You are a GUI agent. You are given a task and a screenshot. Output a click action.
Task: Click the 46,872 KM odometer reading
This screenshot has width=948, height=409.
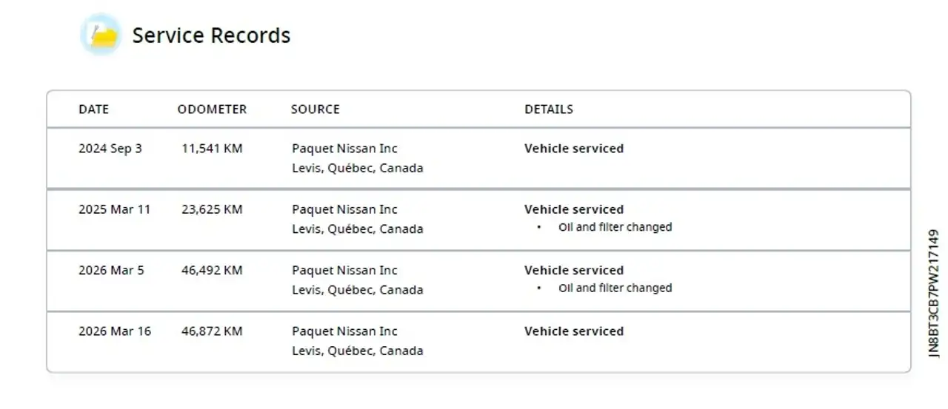[212, 331]
